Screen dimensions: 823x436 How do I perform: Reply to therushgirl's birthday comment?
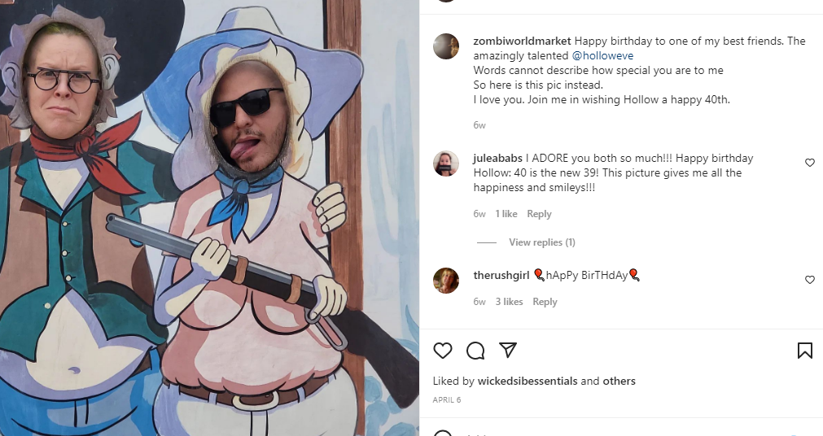545,302
